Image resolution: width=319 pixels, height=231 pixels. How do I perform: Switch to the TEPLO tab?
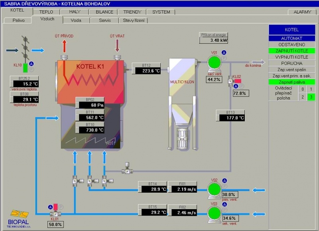pos(46,12)
